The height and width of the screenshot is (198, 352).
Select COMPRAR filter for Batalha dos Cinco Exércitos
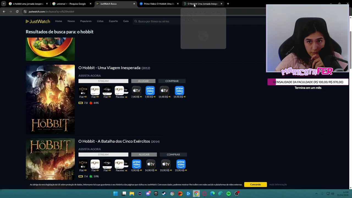173,155
